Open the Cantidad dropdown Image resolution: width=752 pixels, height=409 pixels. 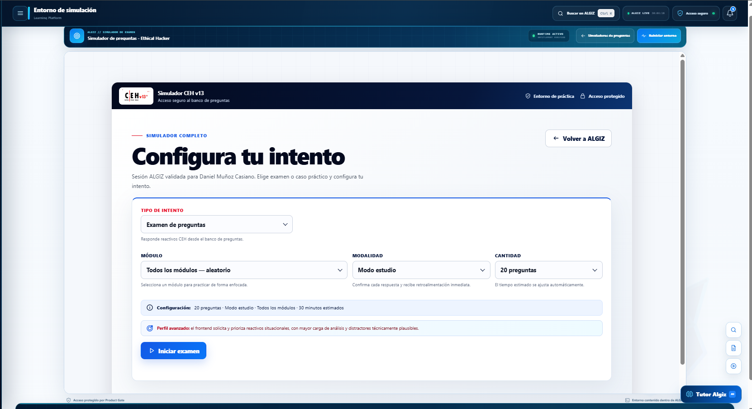click(548, 270)
